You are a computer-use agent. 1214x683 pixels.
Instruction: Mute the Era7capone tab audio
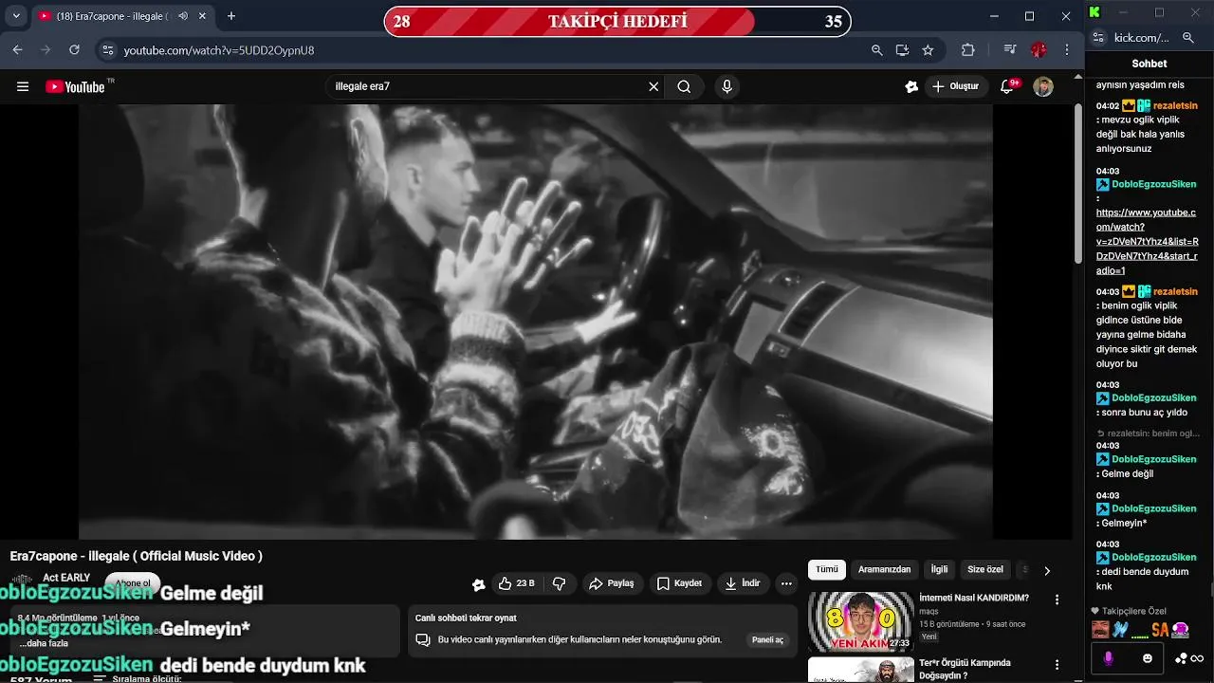182,16
